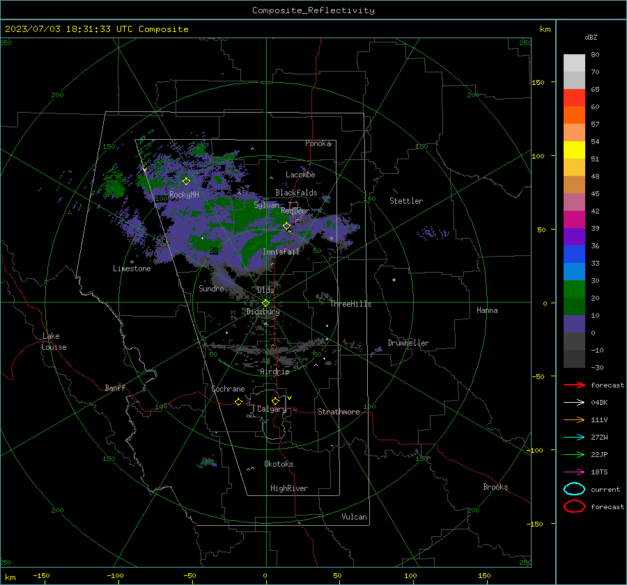Click the Innisfail town label
The height and width of the screenshot is (585, 627).
pos(281,252)
